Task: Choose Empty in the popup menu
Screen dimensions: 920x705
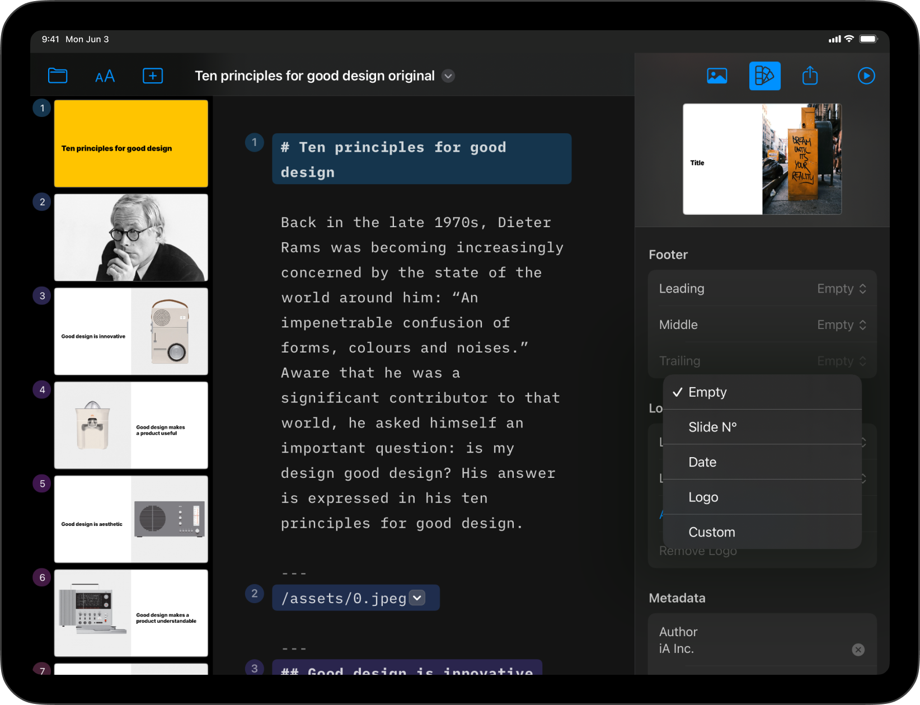Action: (762, 392)
